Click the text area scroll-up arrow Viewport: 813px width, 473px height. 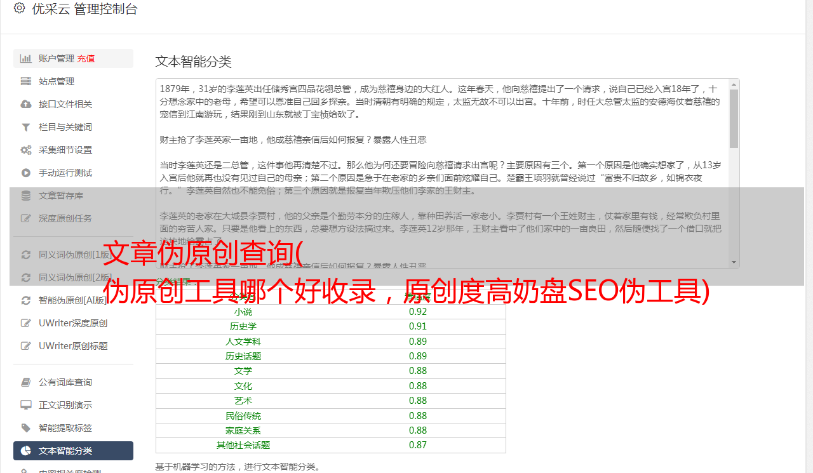click(734, 84)
